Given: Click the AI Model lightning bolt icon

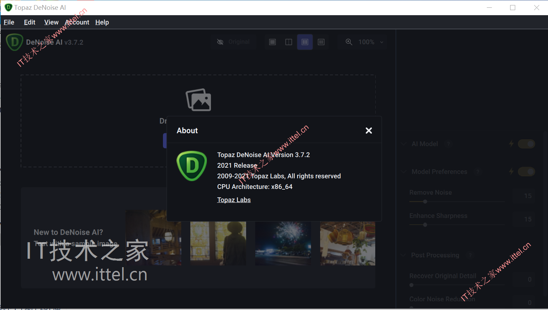Looking at the screenshot, I should click(x=511, y=144).
